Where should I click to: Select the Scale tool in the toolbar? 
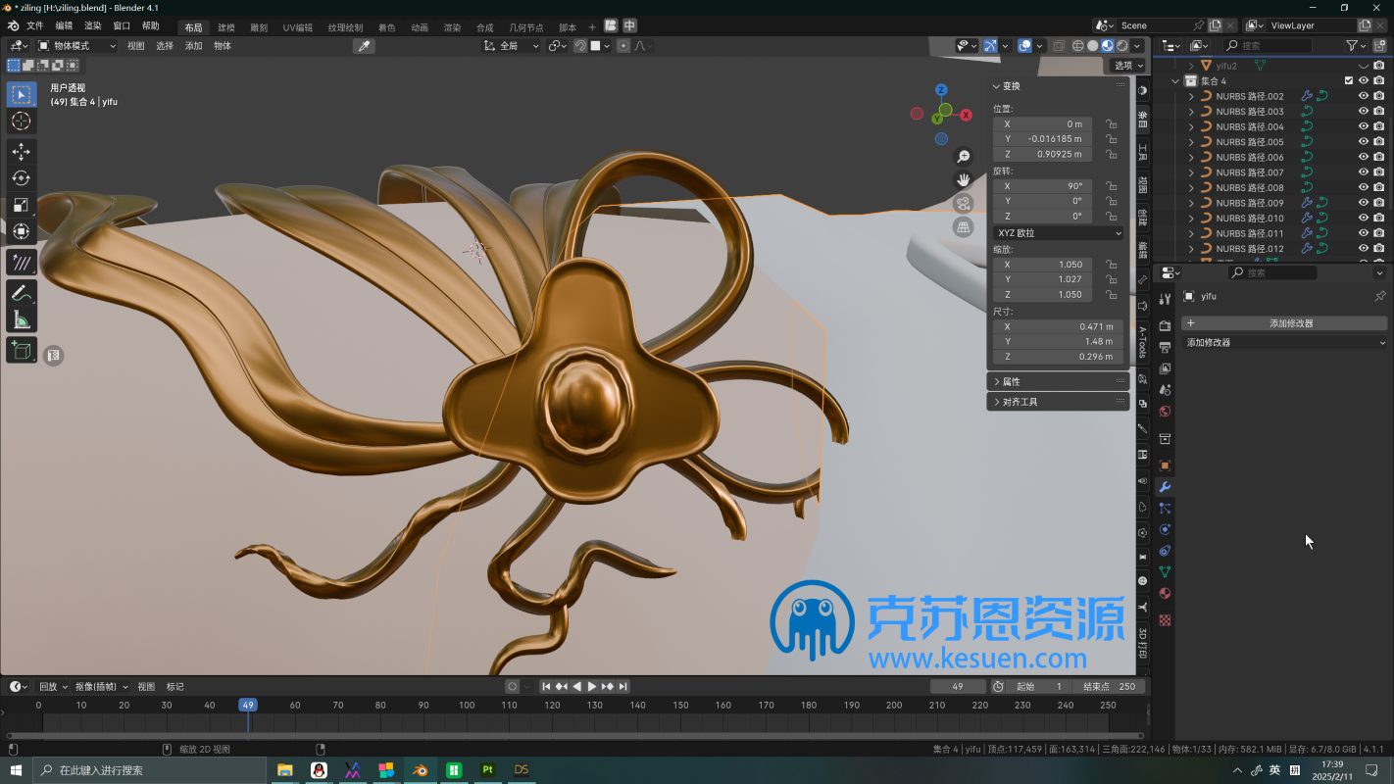[21, 205]
